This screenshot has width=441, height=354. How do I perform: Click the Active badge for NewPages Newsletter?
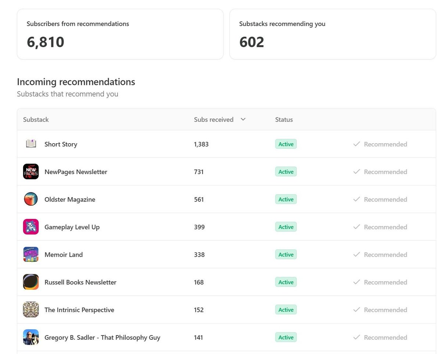click(286, 171)
